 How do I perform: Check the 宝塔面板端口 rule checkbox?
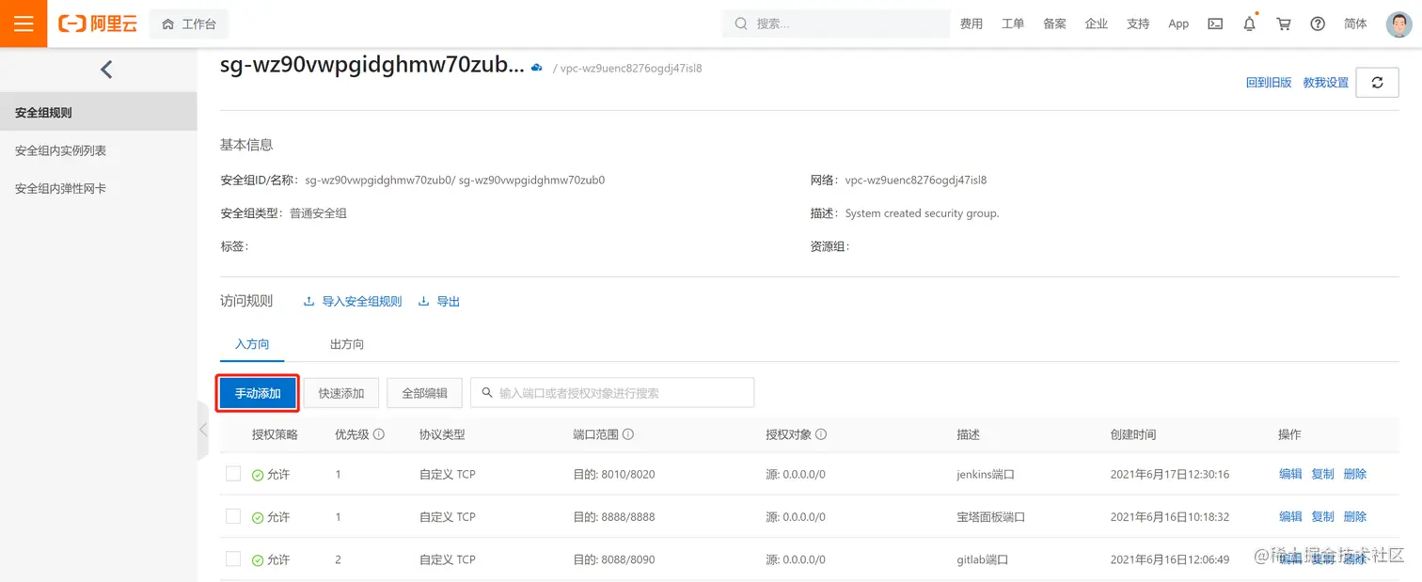pos(233,516)
